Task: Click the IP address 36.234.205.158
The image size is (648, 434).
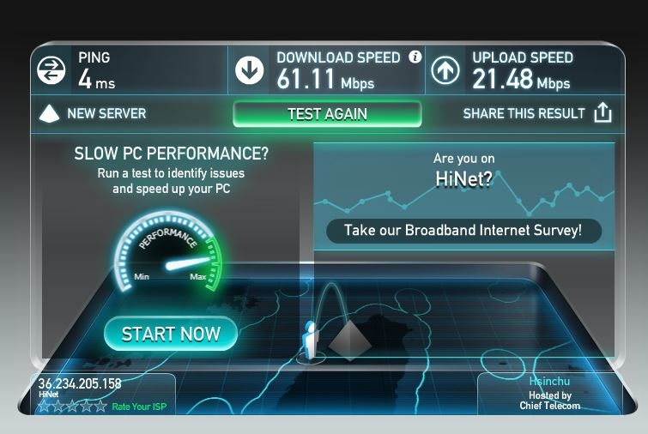Action: [x=80, y=383]
